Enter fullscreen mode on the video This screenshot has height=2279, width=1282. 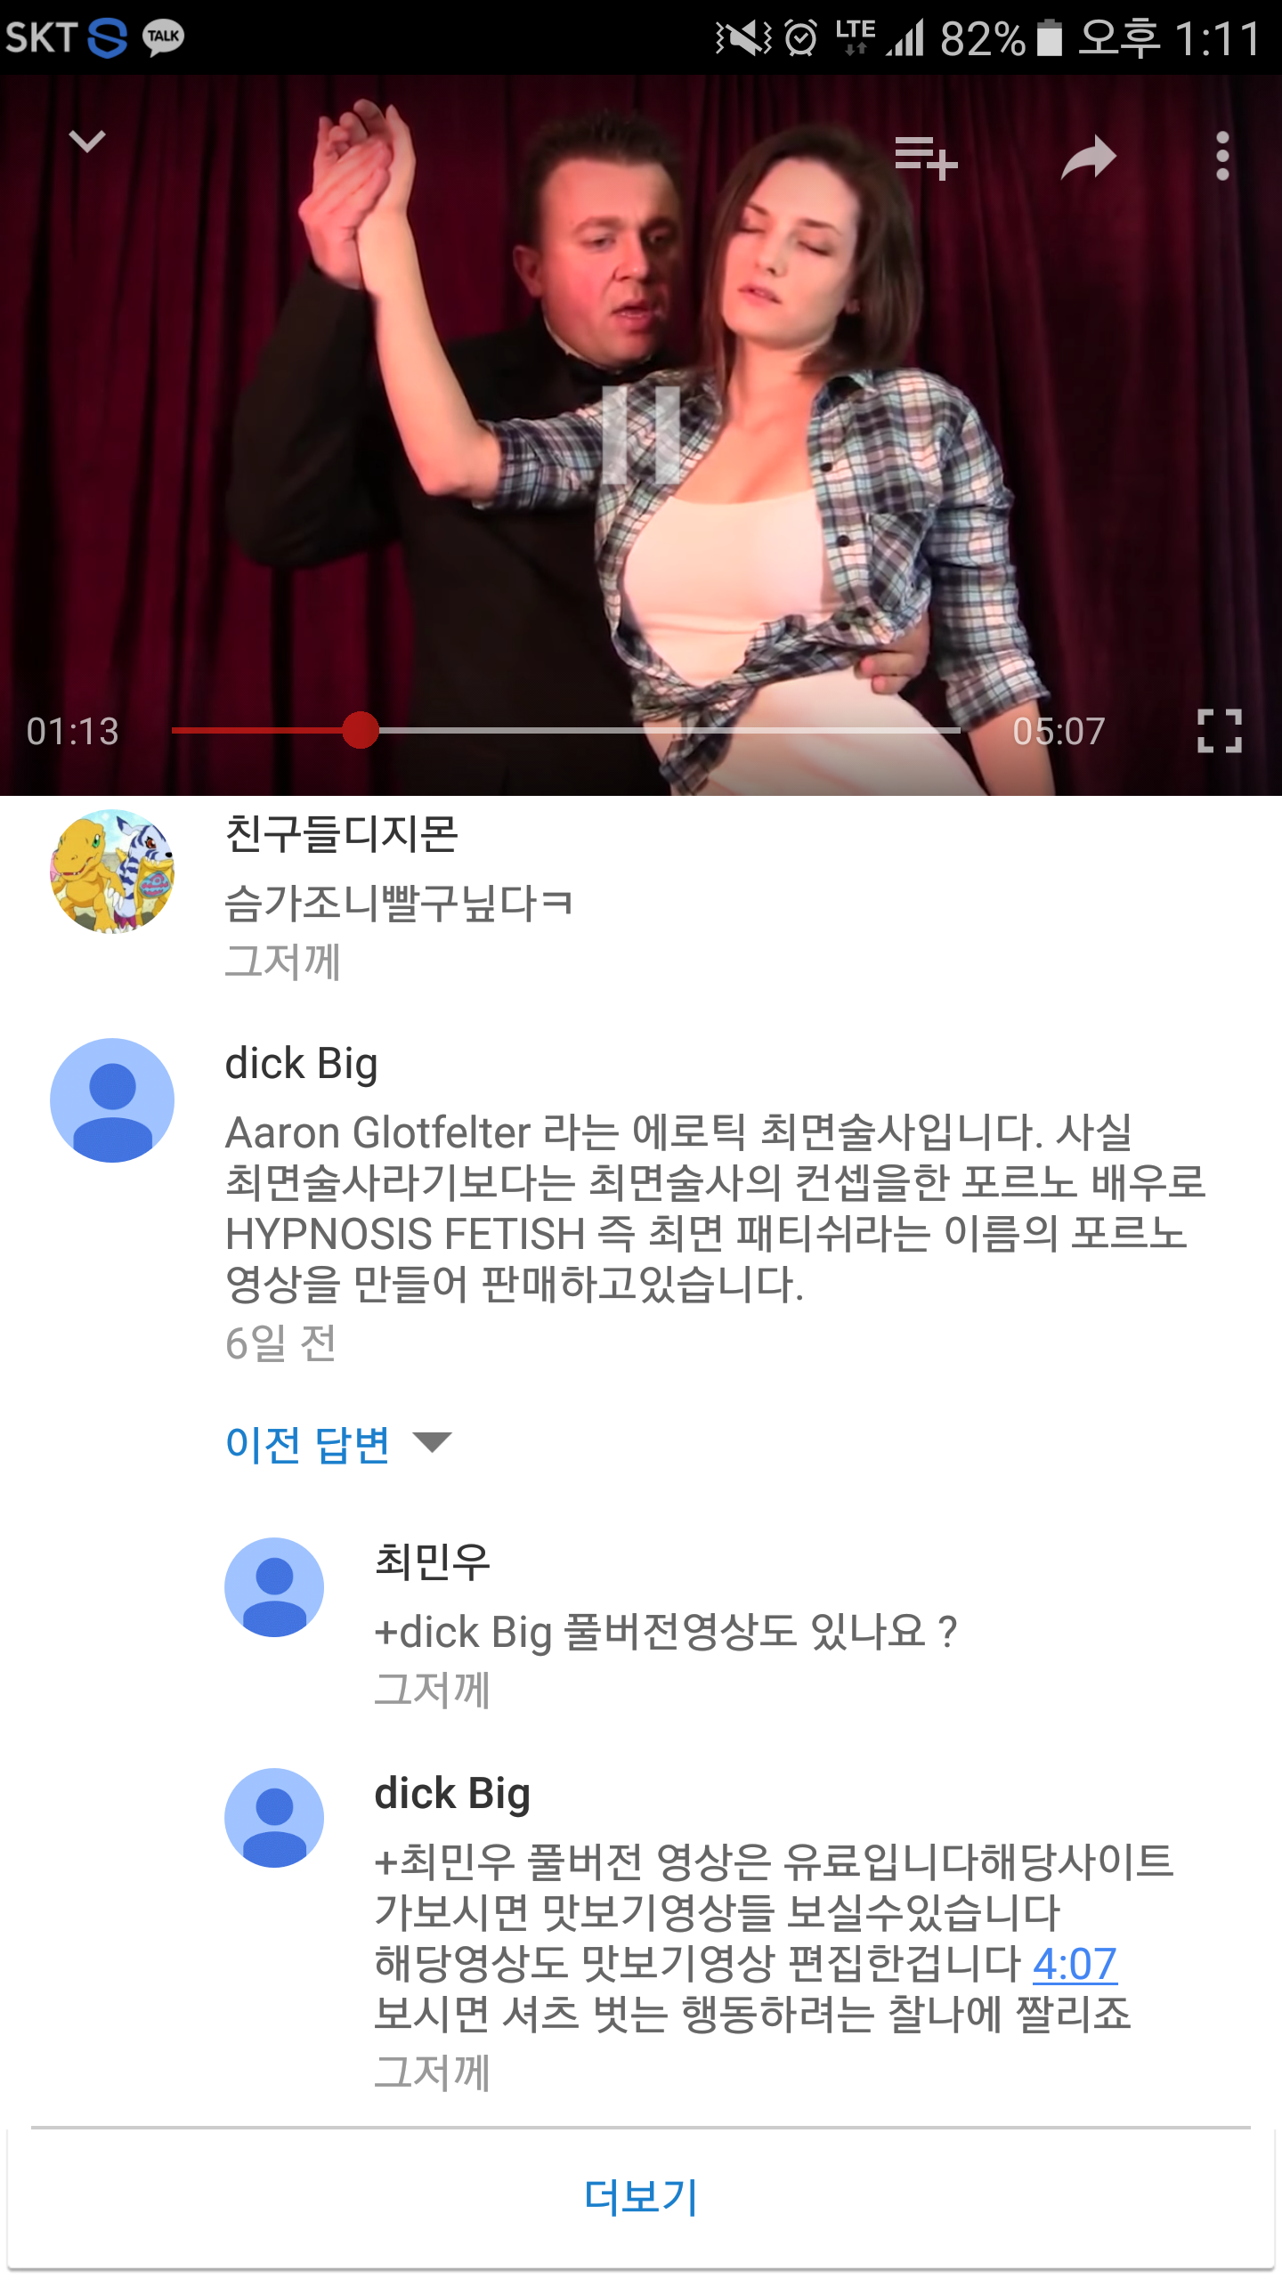point(1219,731)
